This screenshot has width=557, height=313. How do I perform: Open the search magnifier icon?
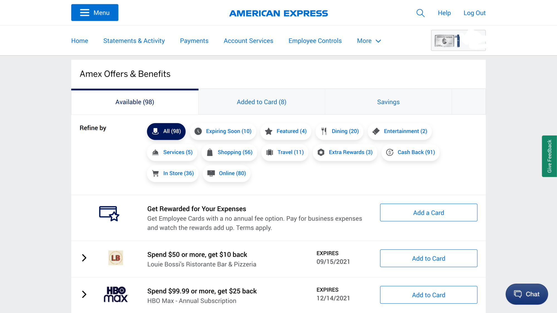click(x=420, y=13)
